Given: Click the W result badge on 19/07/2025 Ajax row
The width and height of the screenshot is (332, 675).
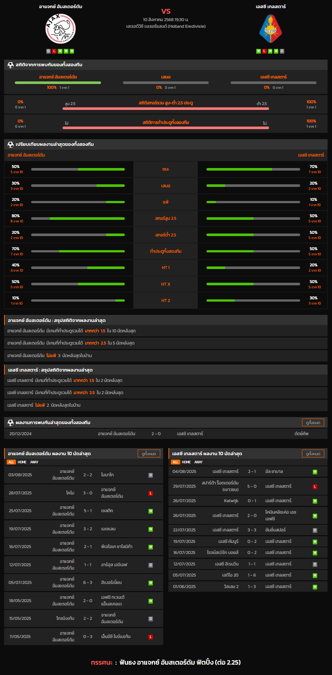Looking at the screenshot, I should coord(151,529).
